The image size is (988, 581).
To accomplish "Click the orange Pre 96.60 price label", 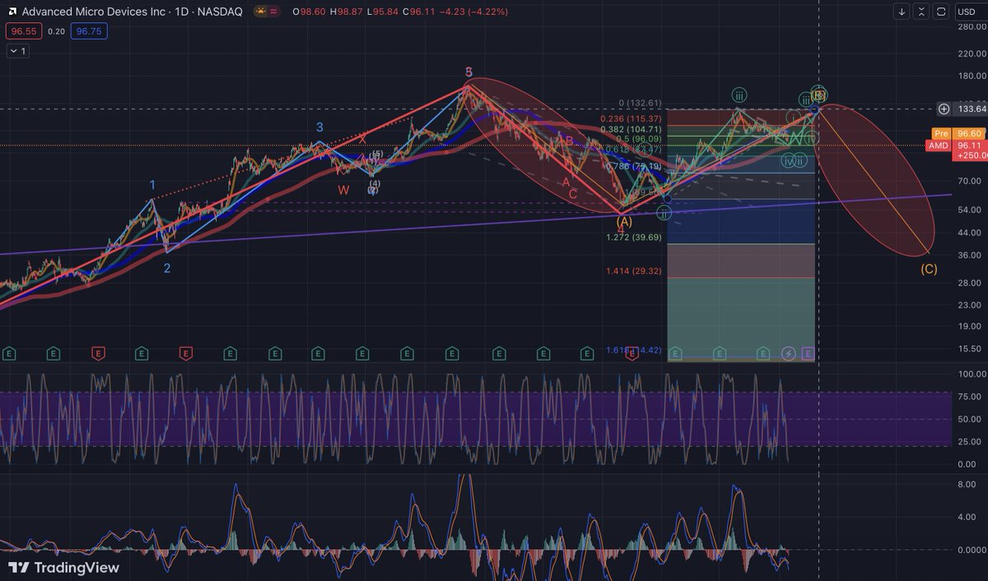I will (960, 133).
